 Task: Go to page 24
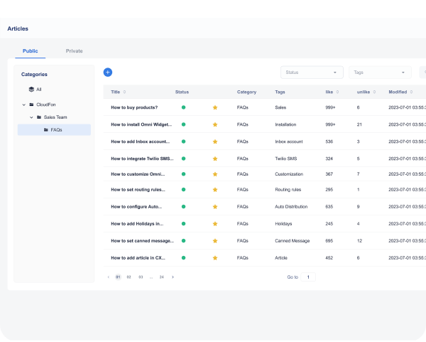162,277
